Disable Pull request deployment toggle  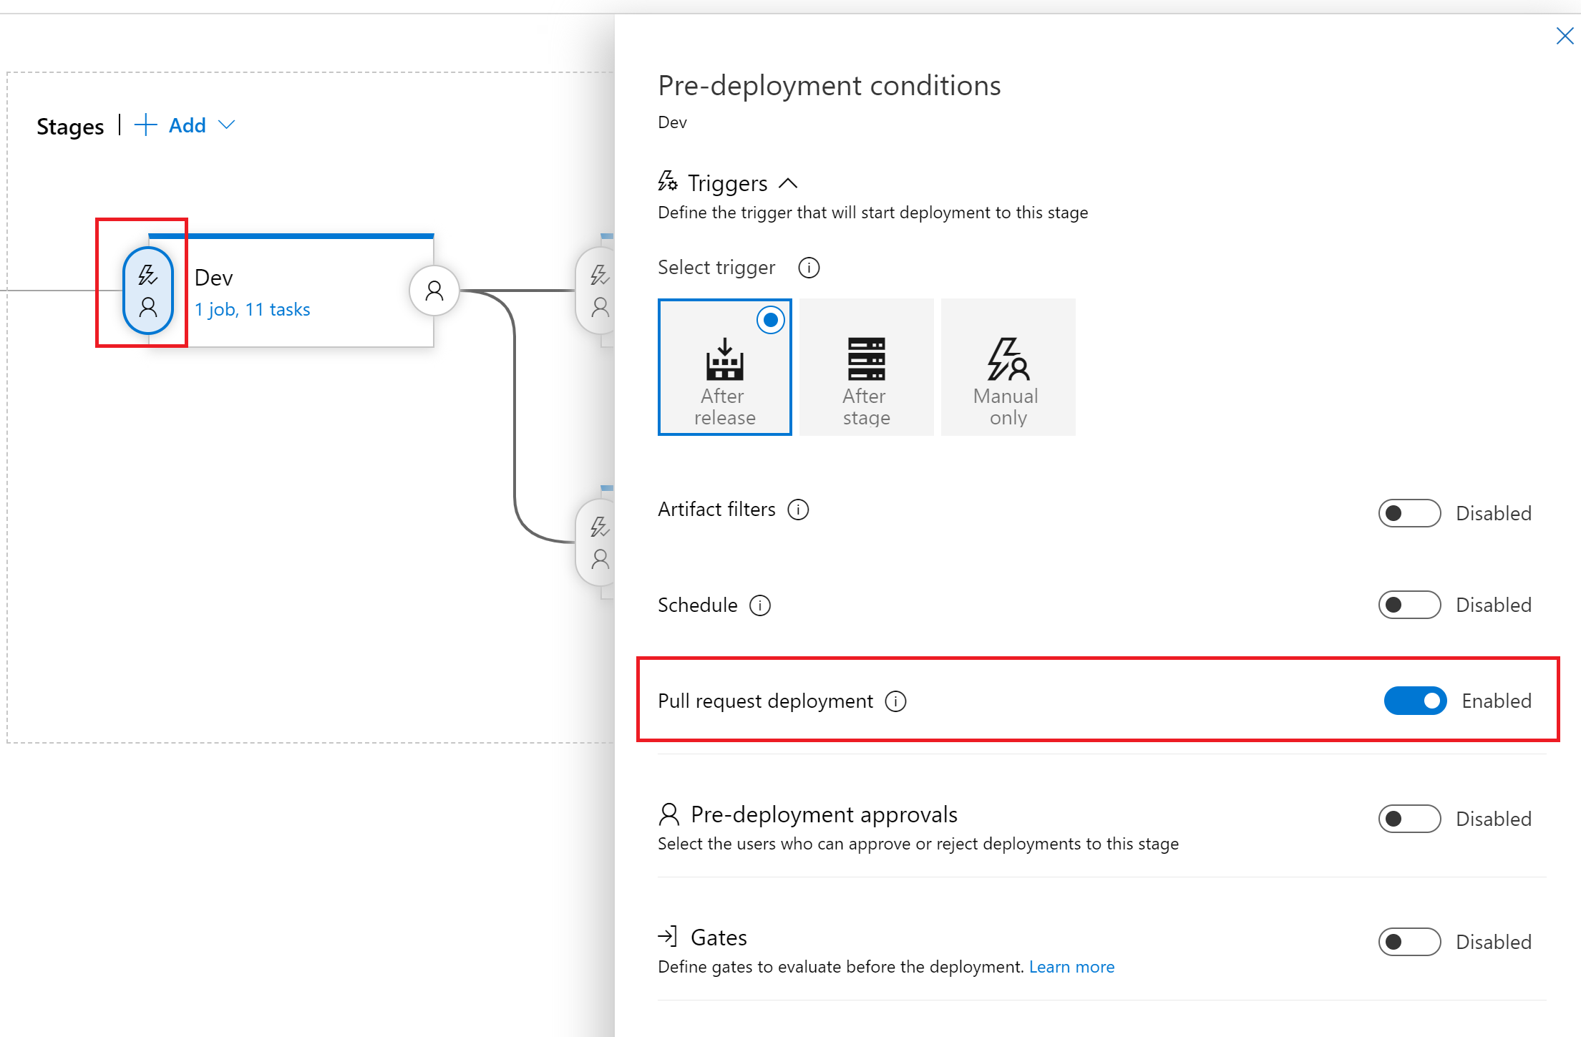pos(1415,701)
